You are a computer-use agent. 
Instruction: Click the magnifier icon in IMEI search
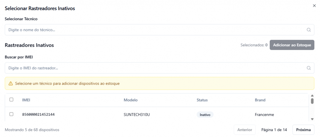(x=308, y=68)
